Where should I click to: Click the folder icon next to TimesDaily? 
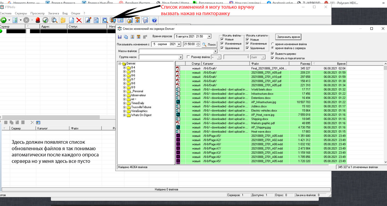[x=128, y=103]
